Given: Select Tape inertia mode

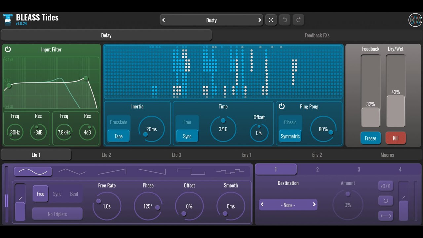Looking at the screenshot, I should [119, 136].
